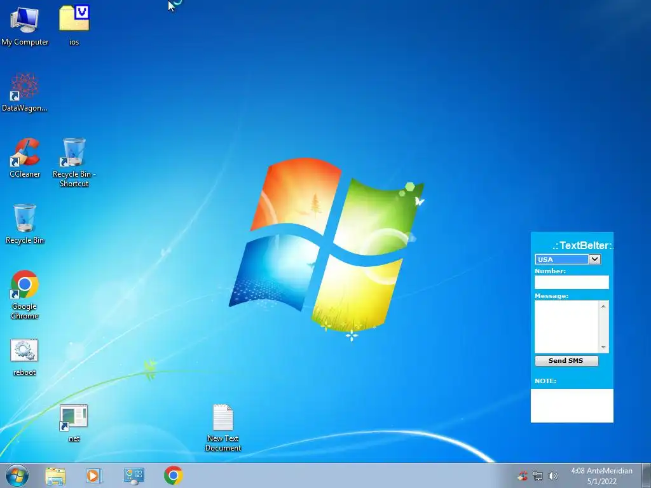The height and width of the screenshot is (488, 651).
Task: Launch the CCleaner shortcut icon
Action: point(25,158)
